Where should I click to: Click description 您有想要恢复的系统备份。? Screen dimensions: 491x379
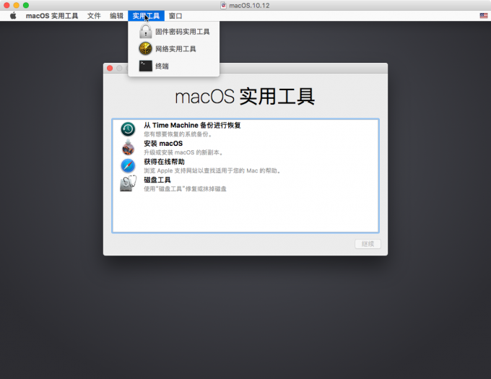click(x=178, y=134)
